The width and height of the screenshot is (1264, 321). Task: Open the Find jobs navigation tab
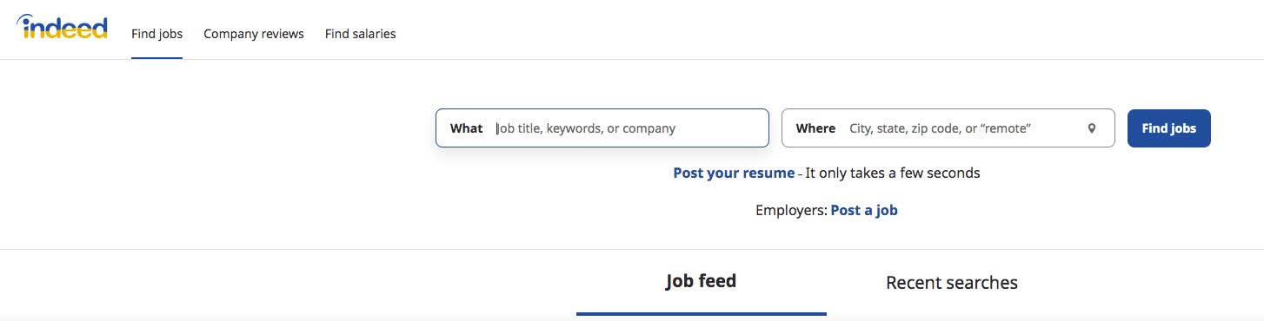(156, 34)
